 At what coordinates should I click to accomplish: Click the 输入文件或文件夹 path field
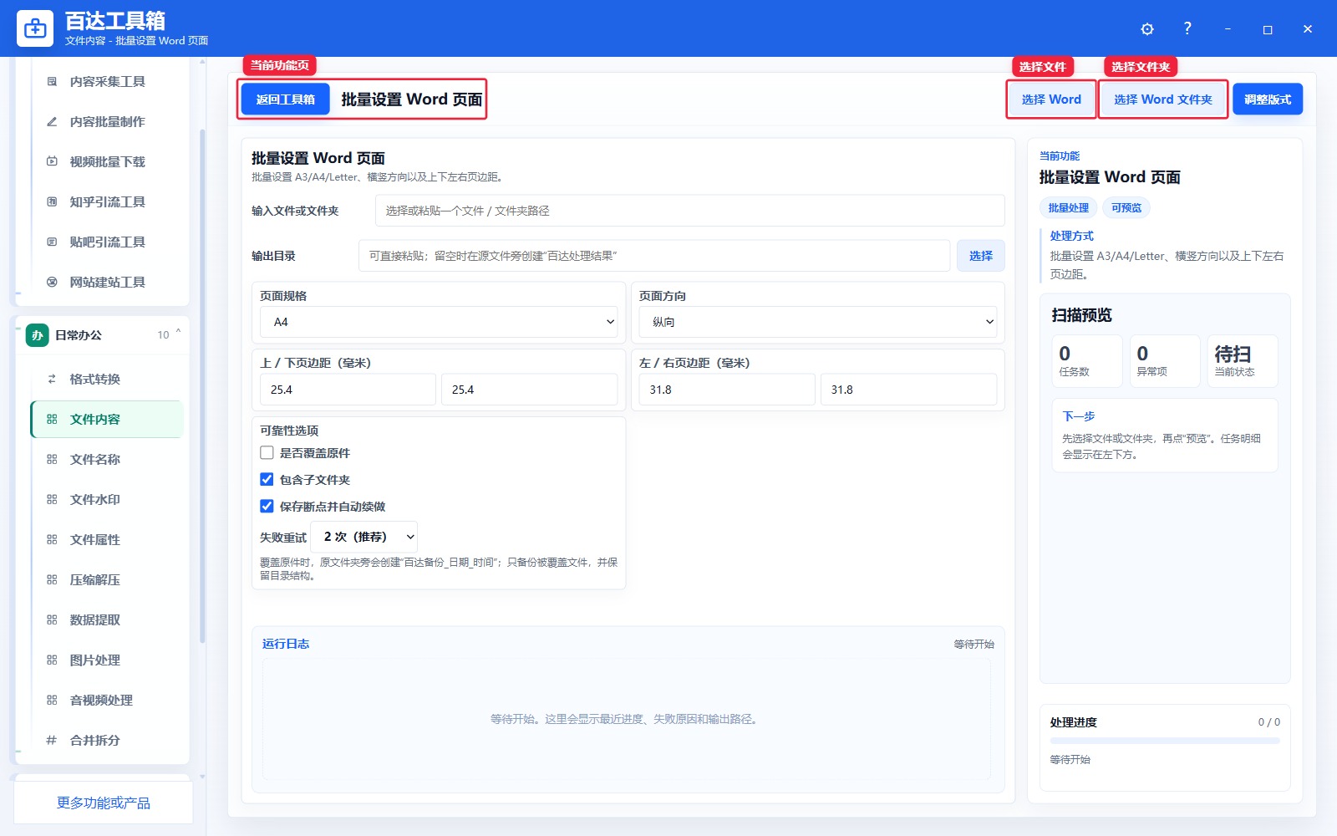(x=689, y=211)
